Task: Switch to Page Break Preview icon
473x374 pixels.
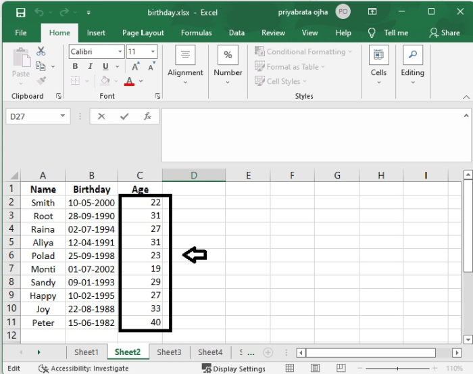Action: pos(341,368)
